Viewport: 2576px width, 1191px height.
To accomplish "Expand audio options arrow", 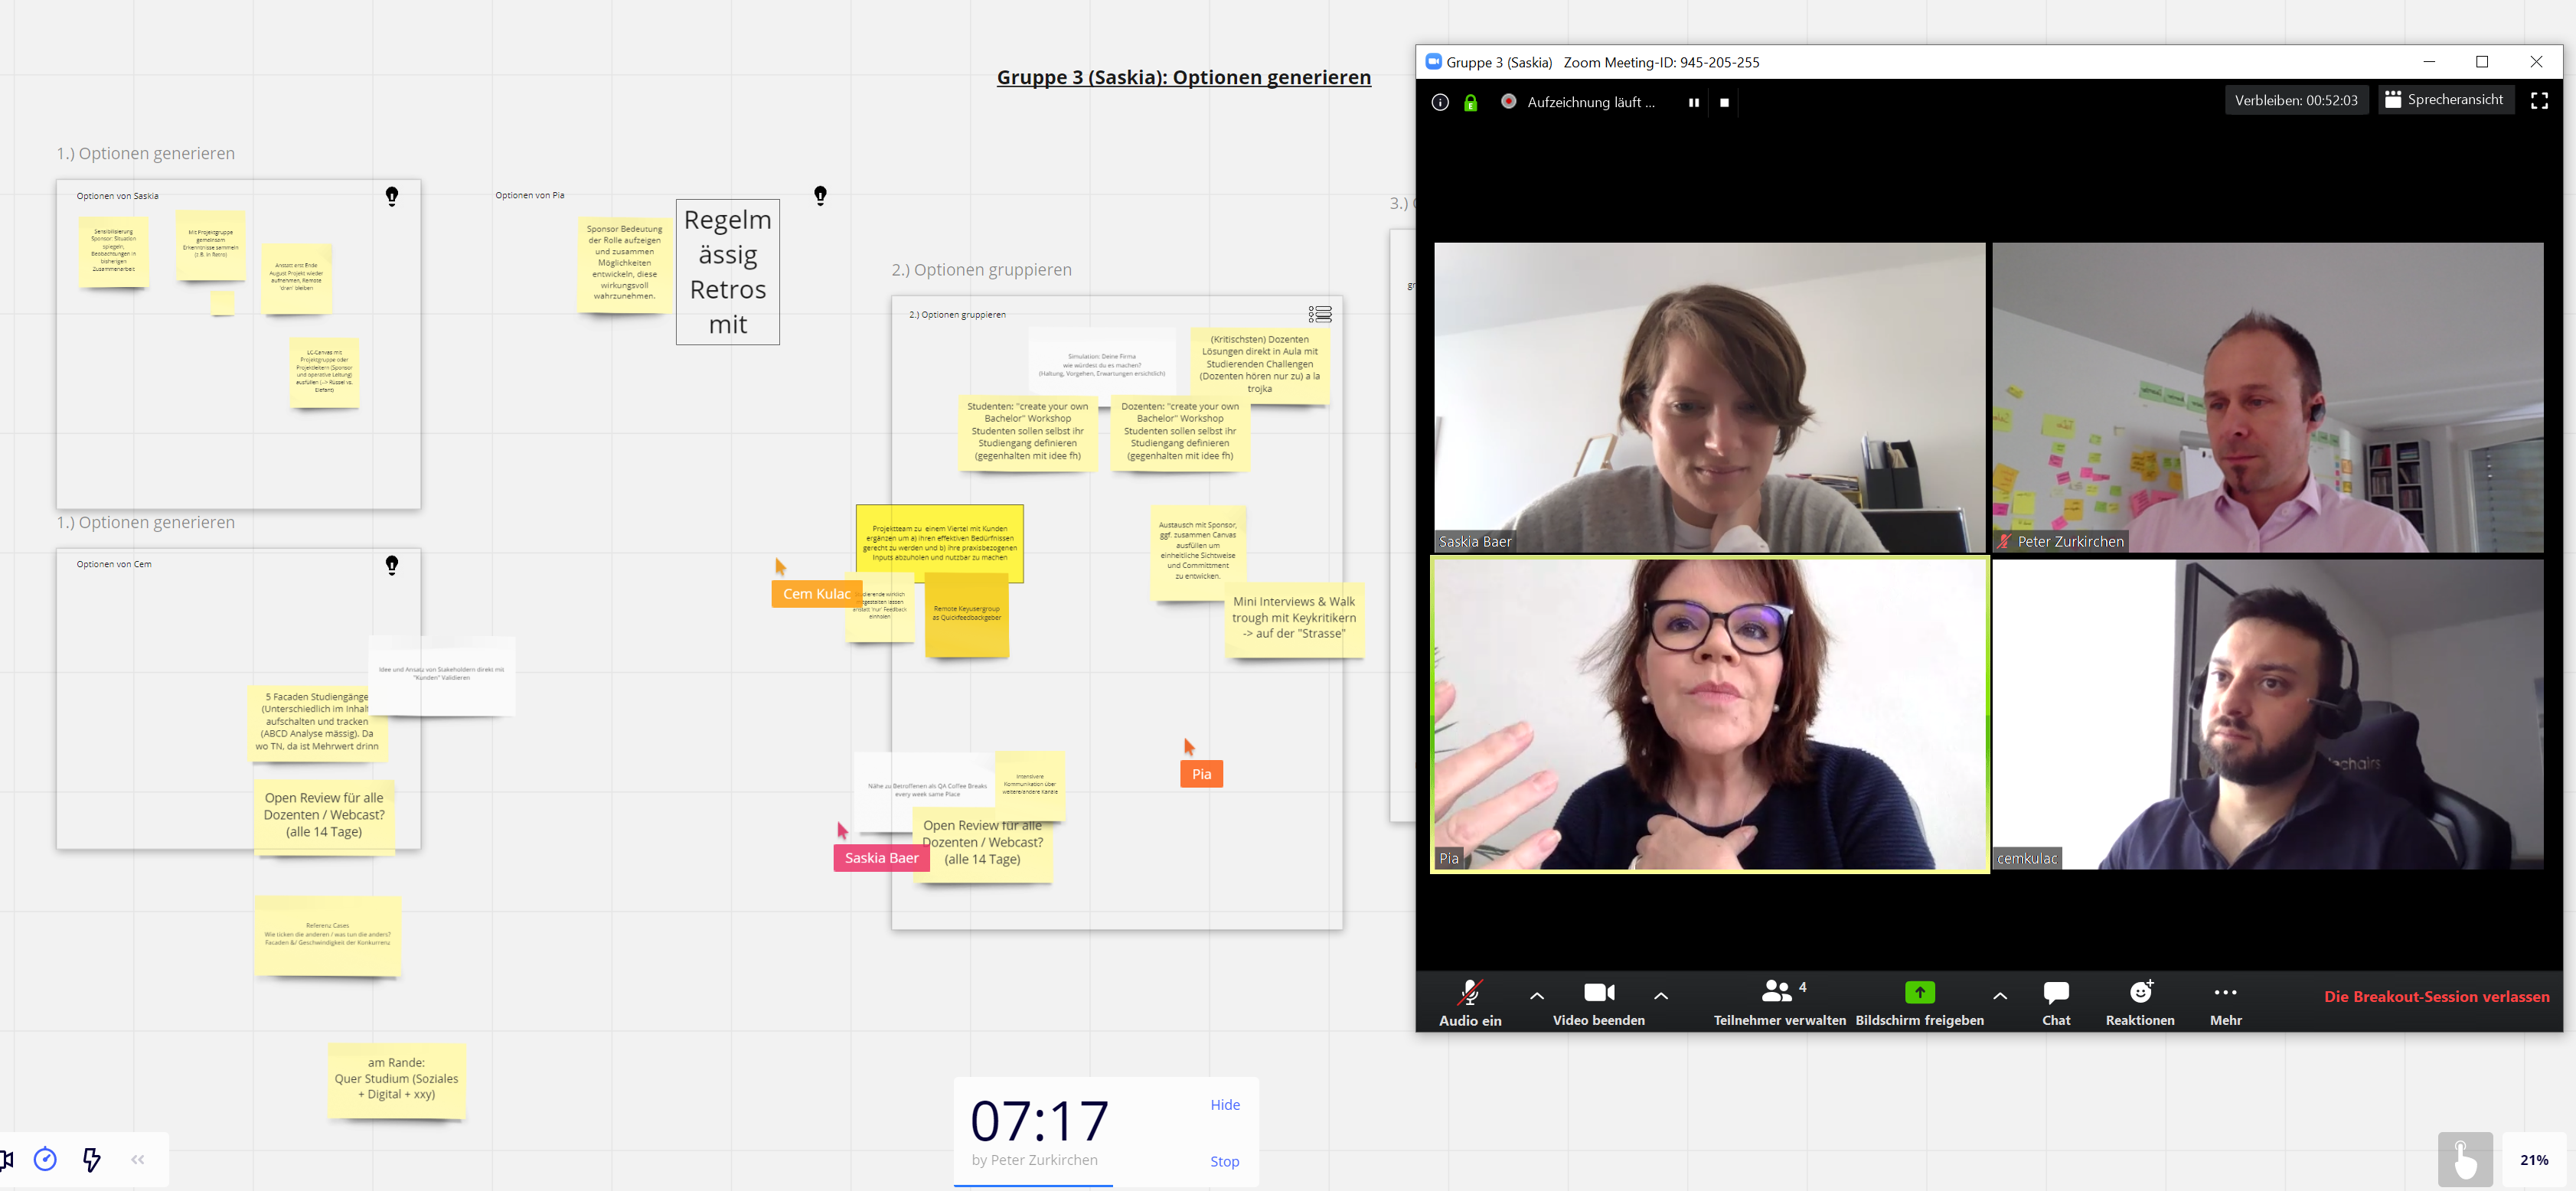I will (x=1537, y=996).
